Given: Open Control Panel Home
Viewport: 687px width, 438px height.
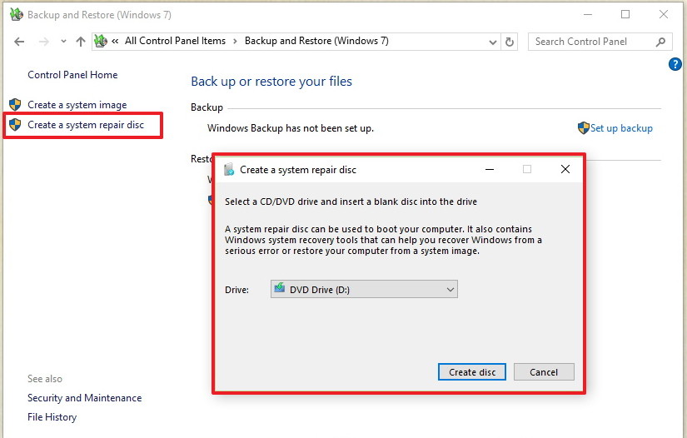Looking at the screenshot, I should coord(72,75).
